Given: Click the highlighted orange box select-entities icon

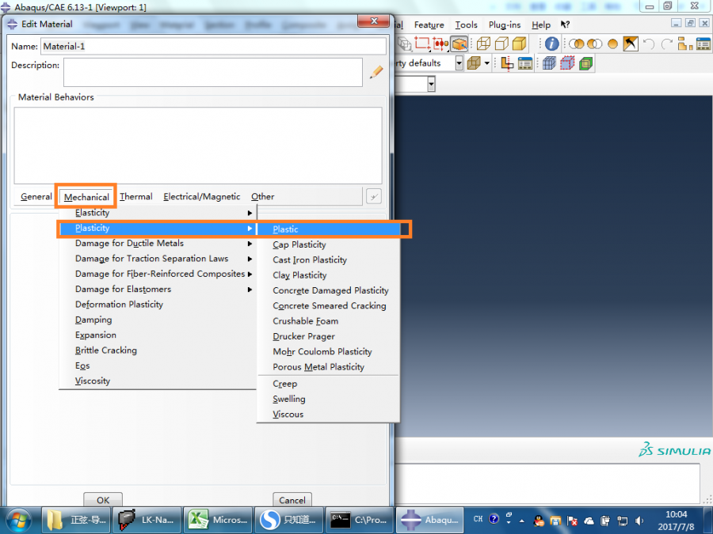Looking at the screenshot, I should pos(459,44).
